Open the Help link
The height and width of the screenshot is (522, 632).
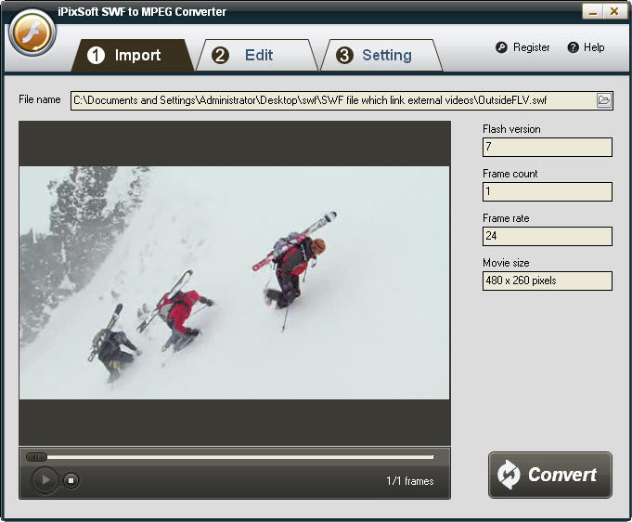point(594,47)
